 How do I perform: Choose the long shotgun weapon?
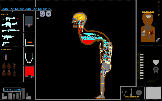[11, 31]
